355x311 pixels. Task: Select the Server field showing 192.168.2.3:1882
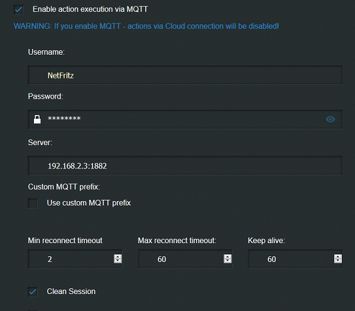click(185, 165)
